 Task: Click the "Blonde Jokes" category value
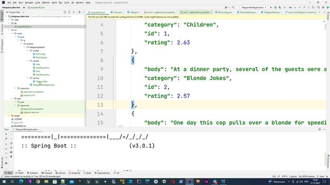click(x=206, y=78)
